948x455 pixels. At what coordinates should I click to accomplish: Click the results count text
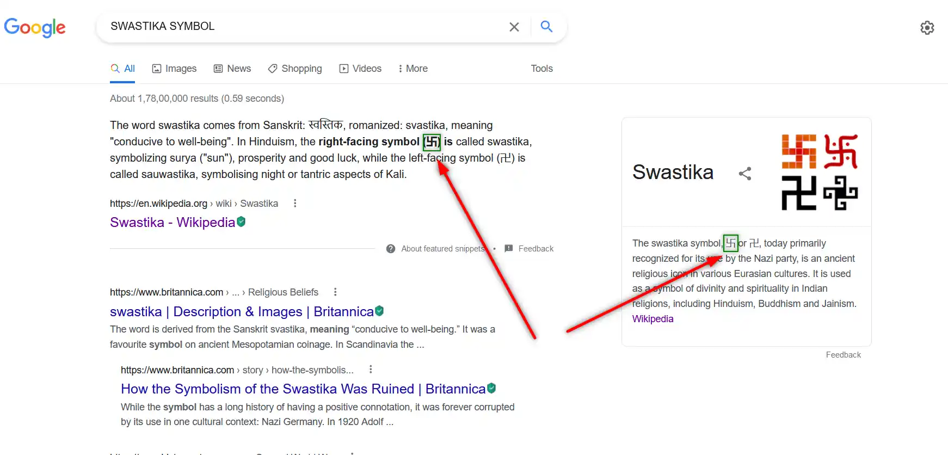point(197,99)
